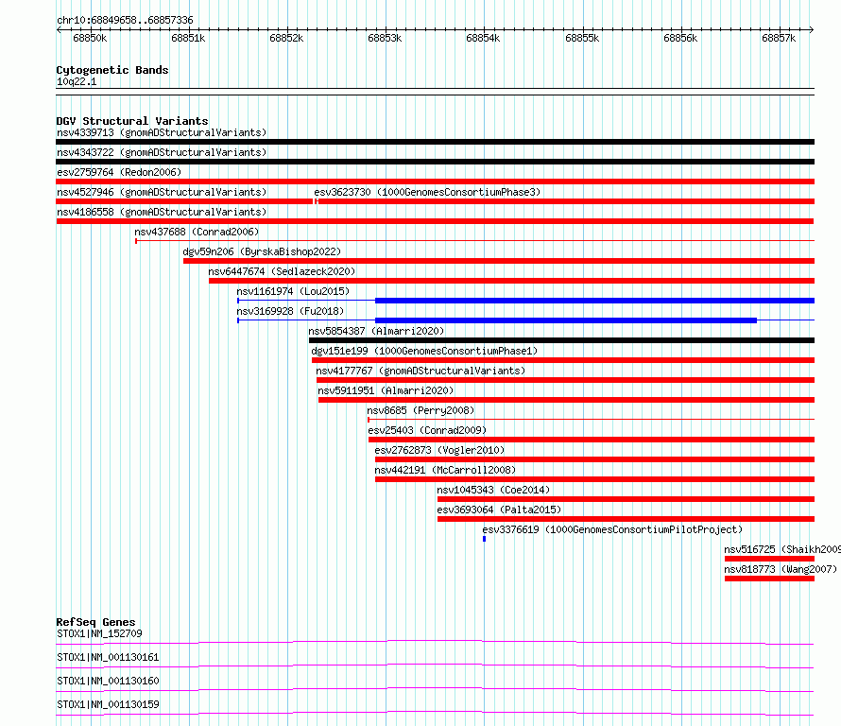Open STOX1|NM_001130161 RefSeq gene
The width and height of the screenshot is (841, 726).
pyautogui.click(x=108, y=657)
